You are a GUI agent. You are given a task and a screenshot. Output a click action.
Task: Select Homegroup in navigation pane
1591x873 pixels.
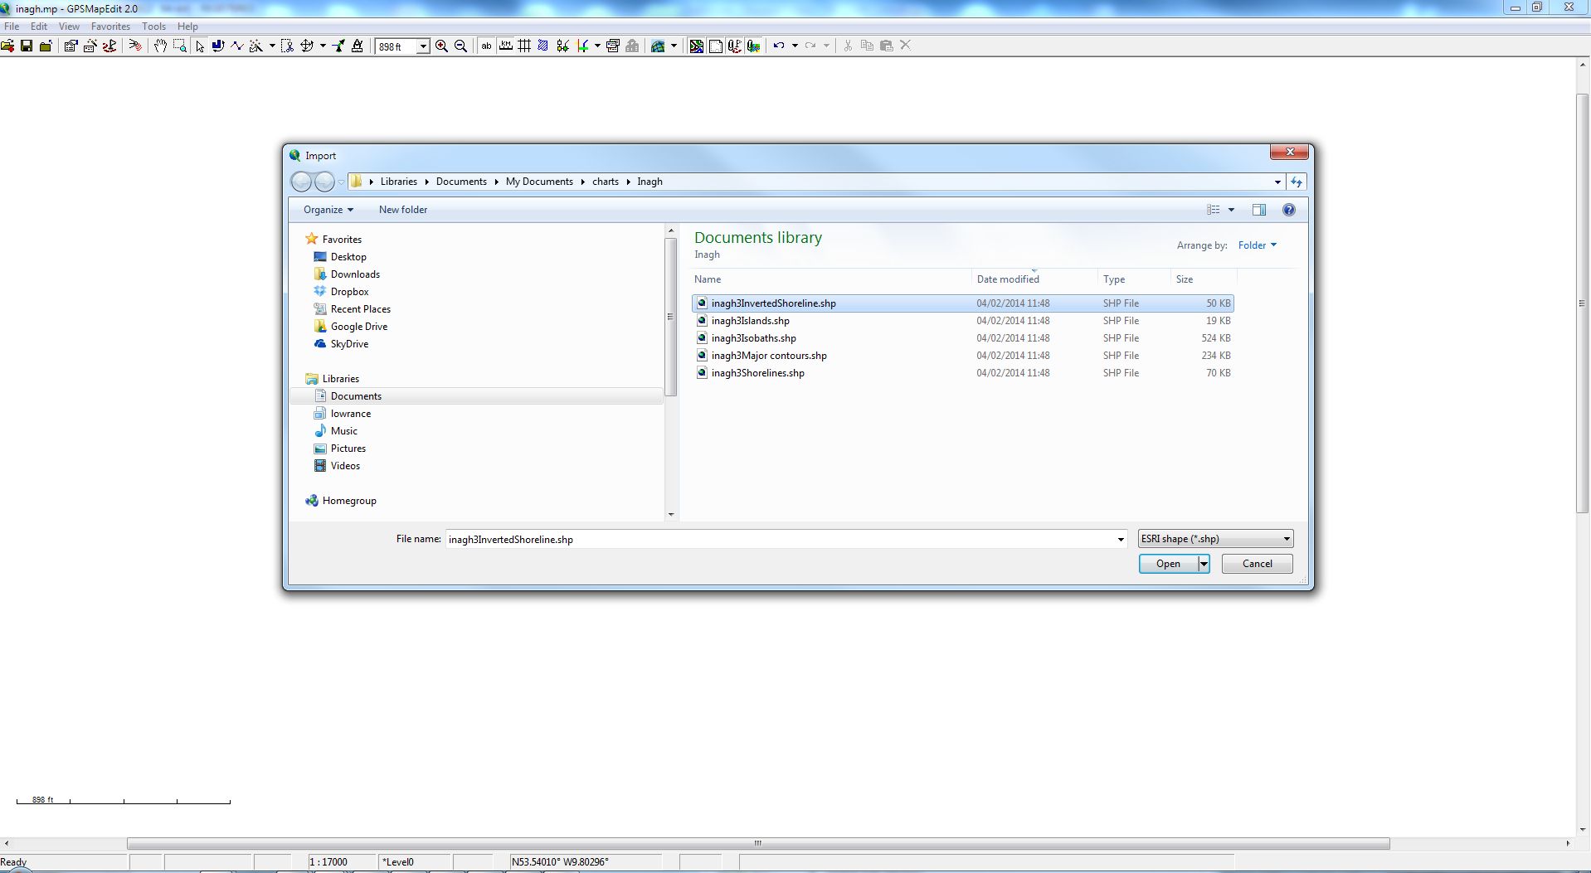click(x=349, y=501)
